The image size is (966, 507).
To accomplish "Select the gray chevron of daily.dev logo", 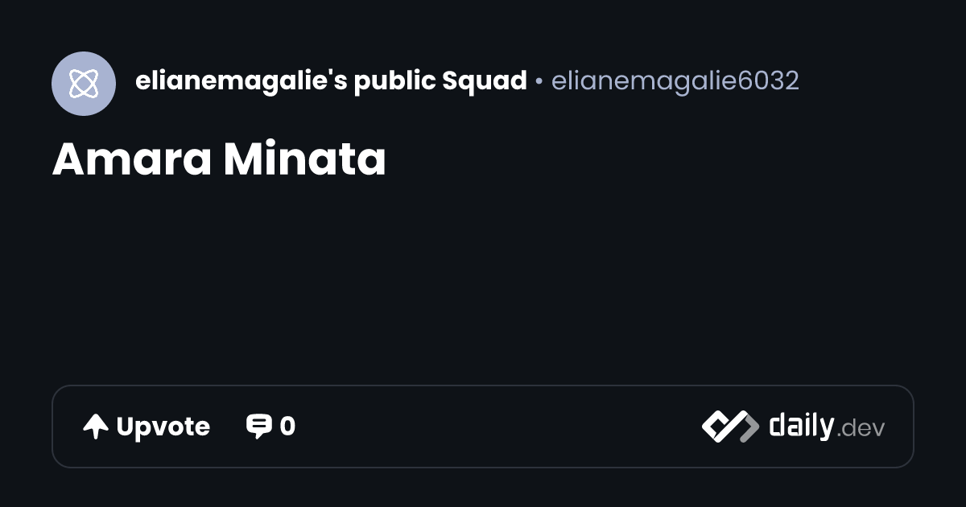I will (x=748, y=427).
